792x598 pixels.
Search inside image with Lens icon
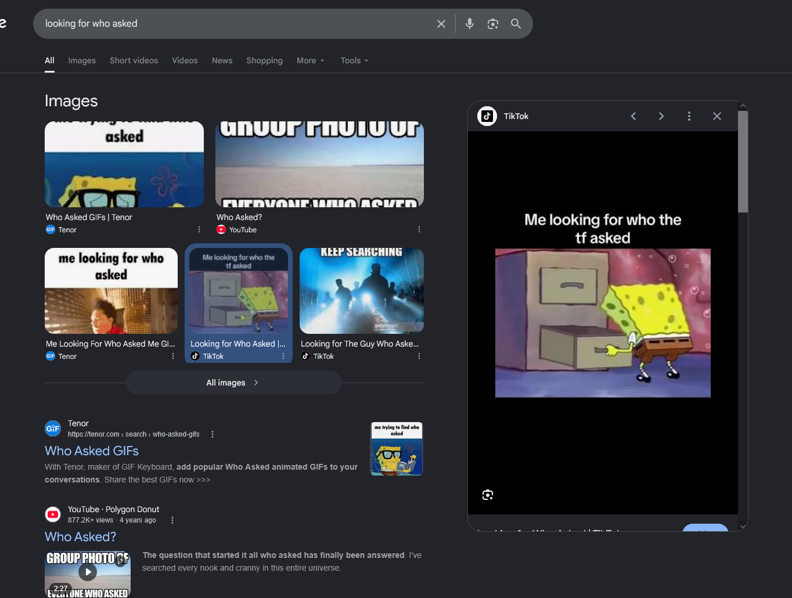coord(488,495)
